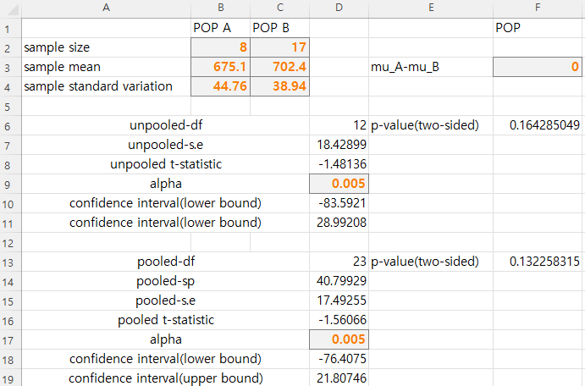The height and width of the screenshot is (386, 585).
Task: Select column F header
Action: click(x=538, y=8)
